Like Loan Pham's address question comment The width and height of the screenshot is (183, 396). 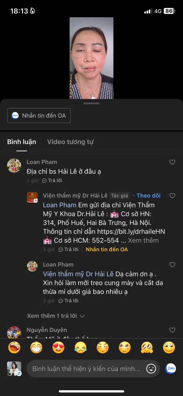[172, 162]
